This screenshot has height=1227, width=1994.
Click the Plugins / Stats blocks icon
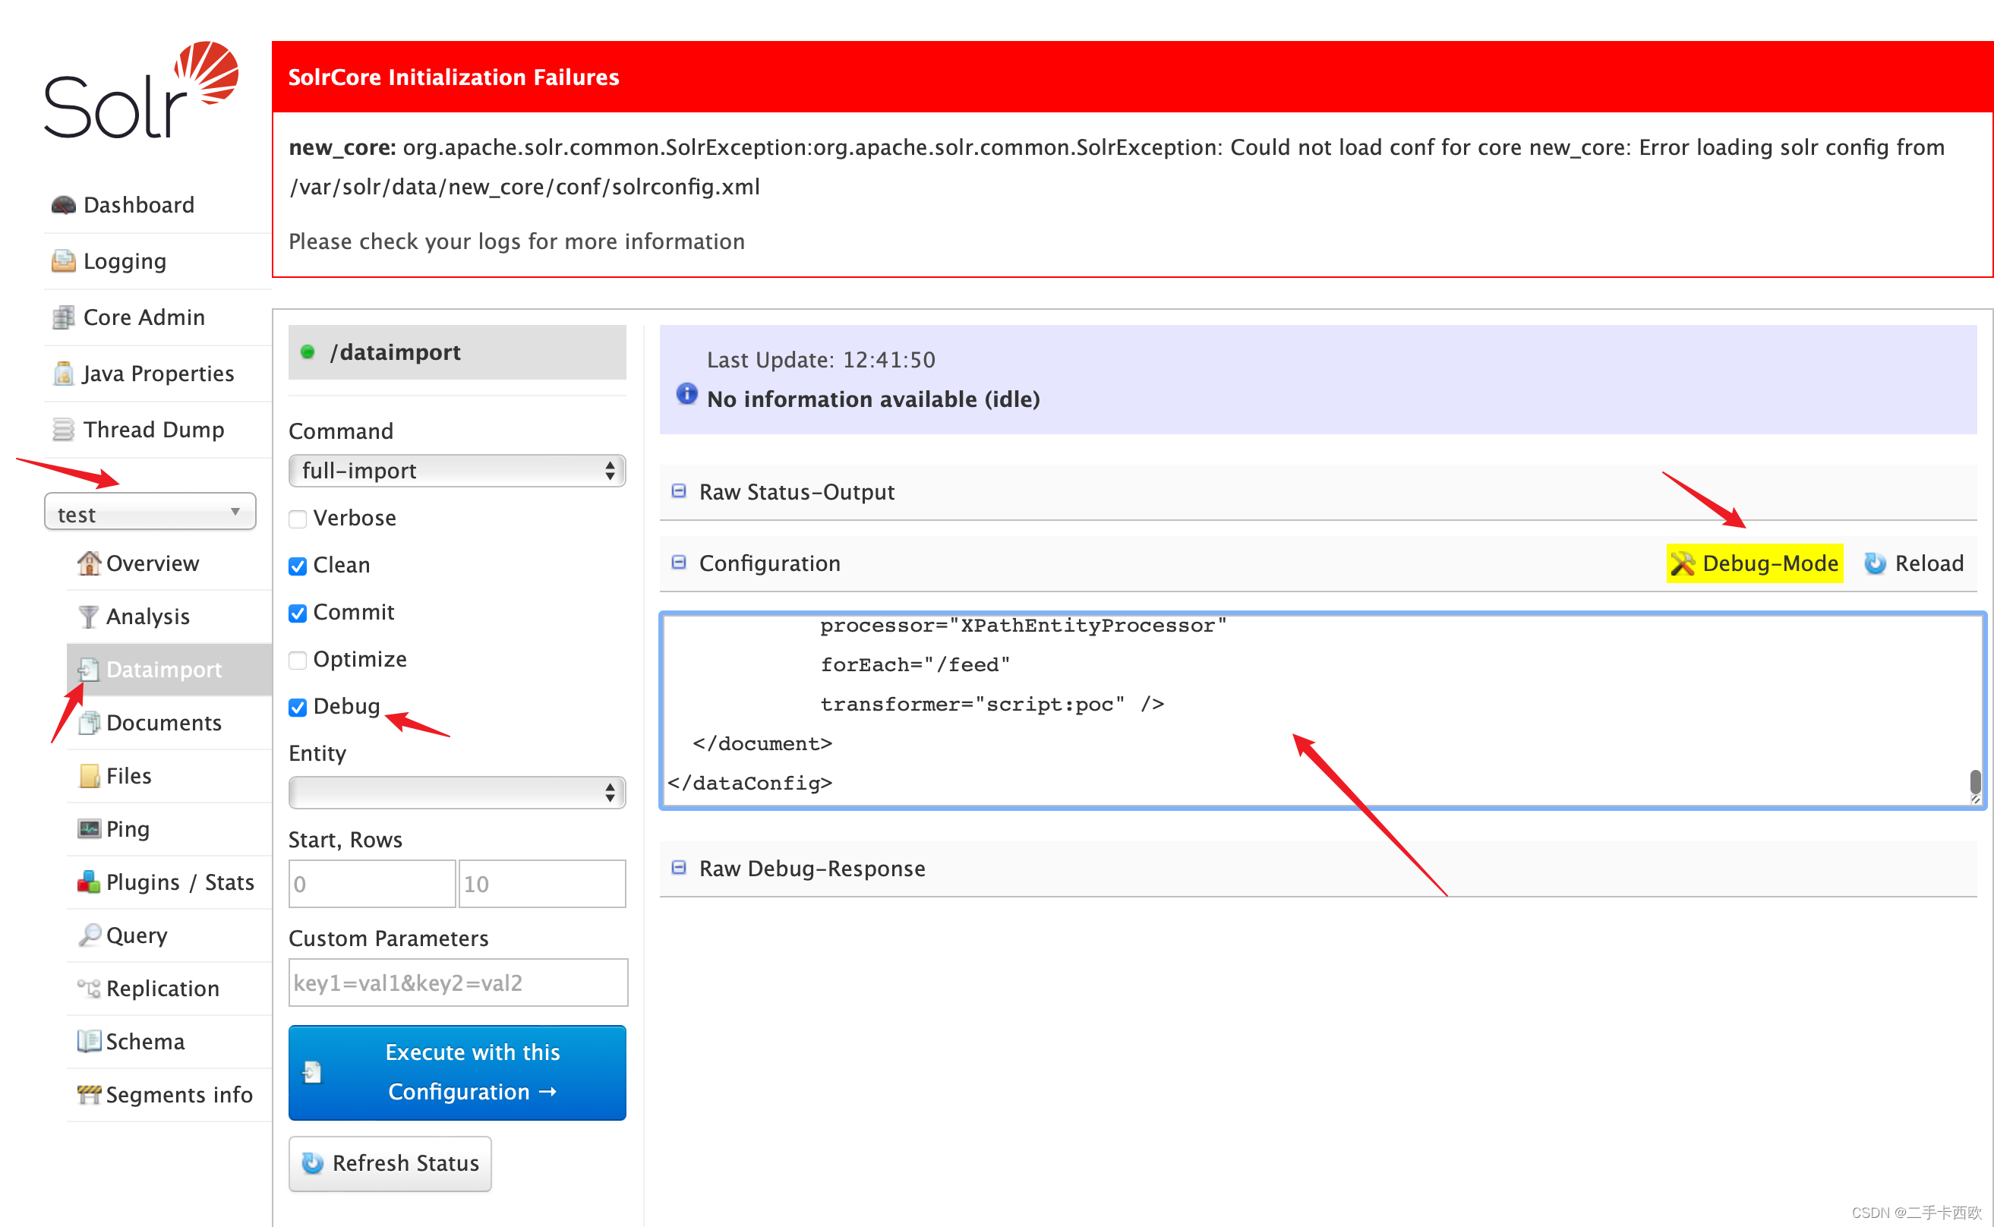[88, 882]
